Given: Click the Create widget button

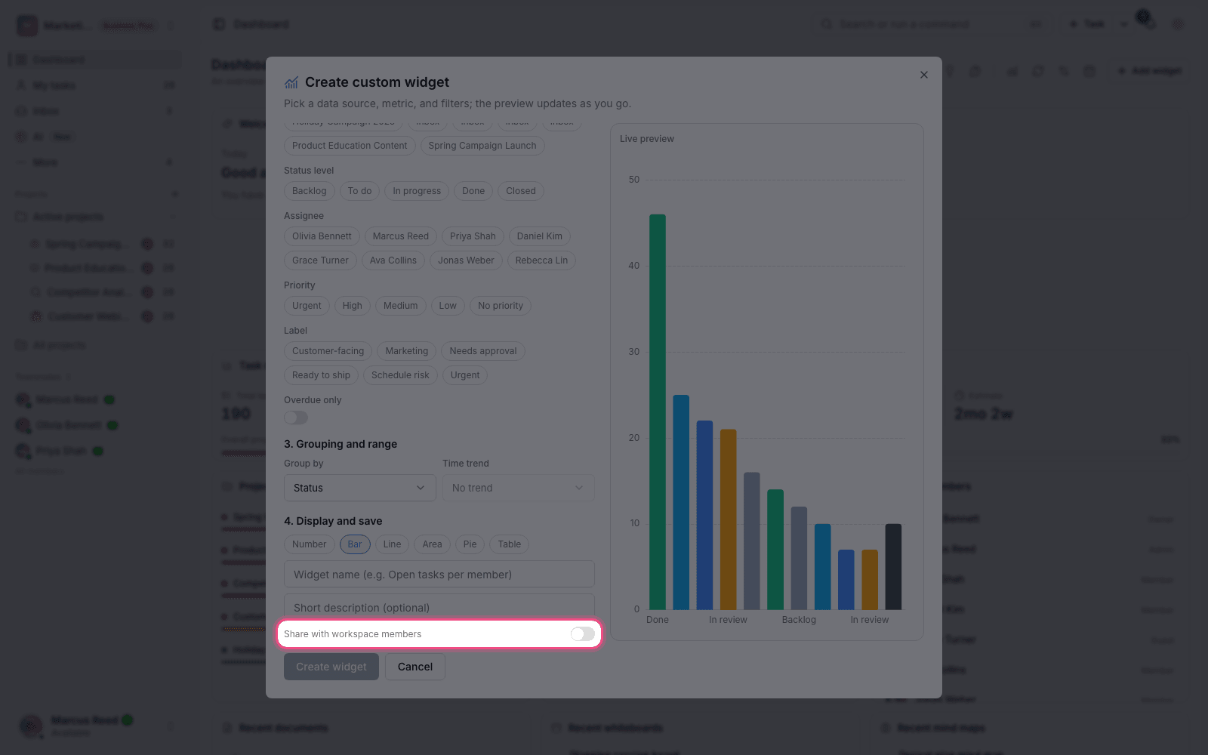Looking at the screenshot, I should 331,667.
